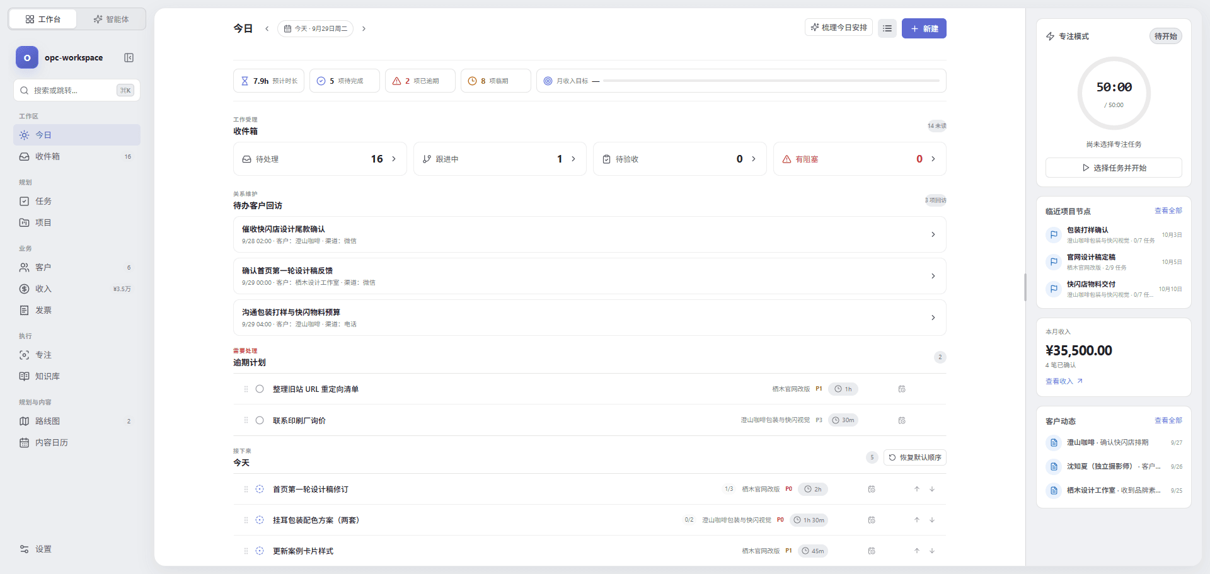Click document icon for 澄山咖啡 client update
This screenshot has height=574, width=1210.
1054,443
